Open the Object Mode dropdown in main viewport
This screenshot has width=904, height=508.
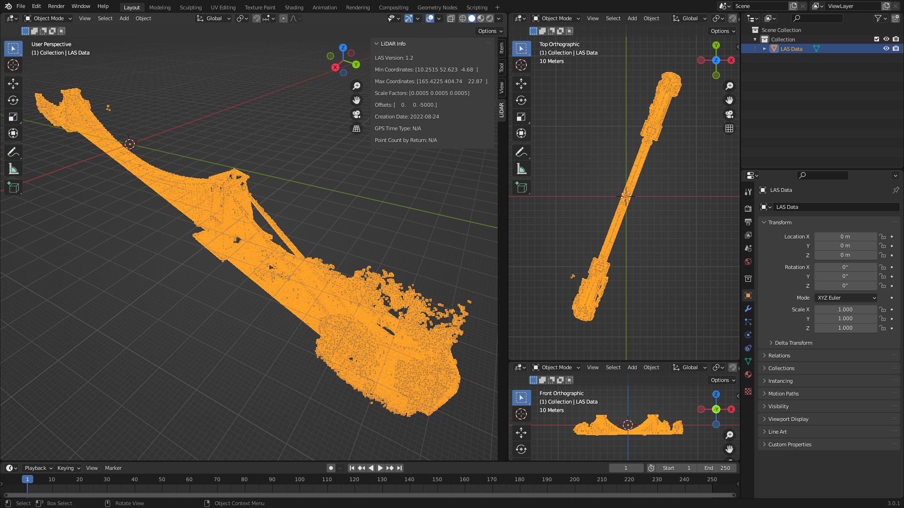click(x=48, y=18)
